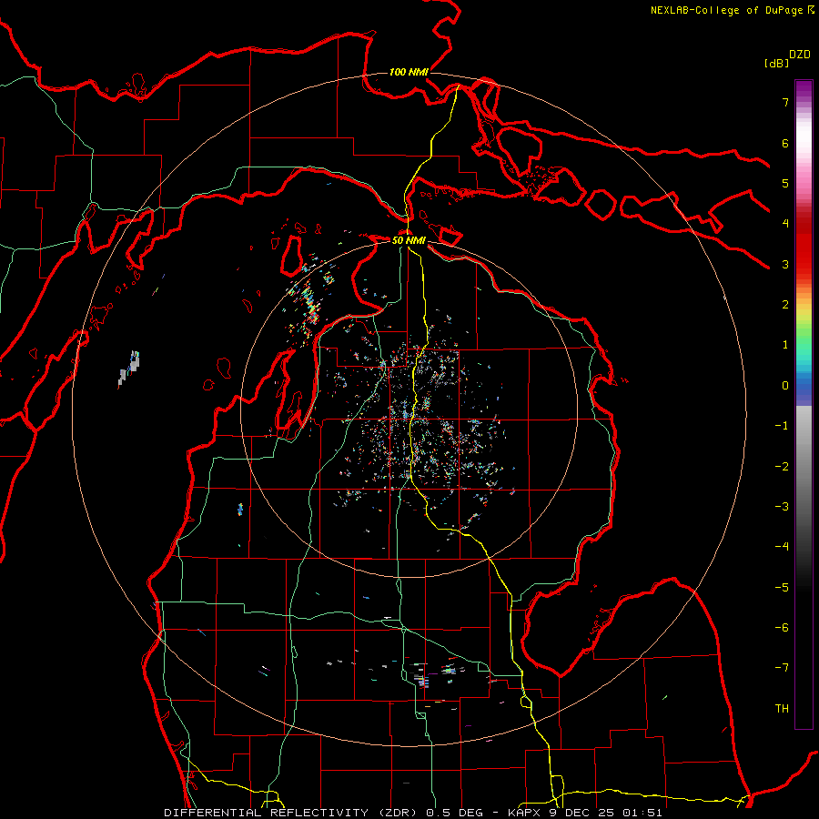Select the 4 value on color scale

pyautogui.click(x=785, y=224)
